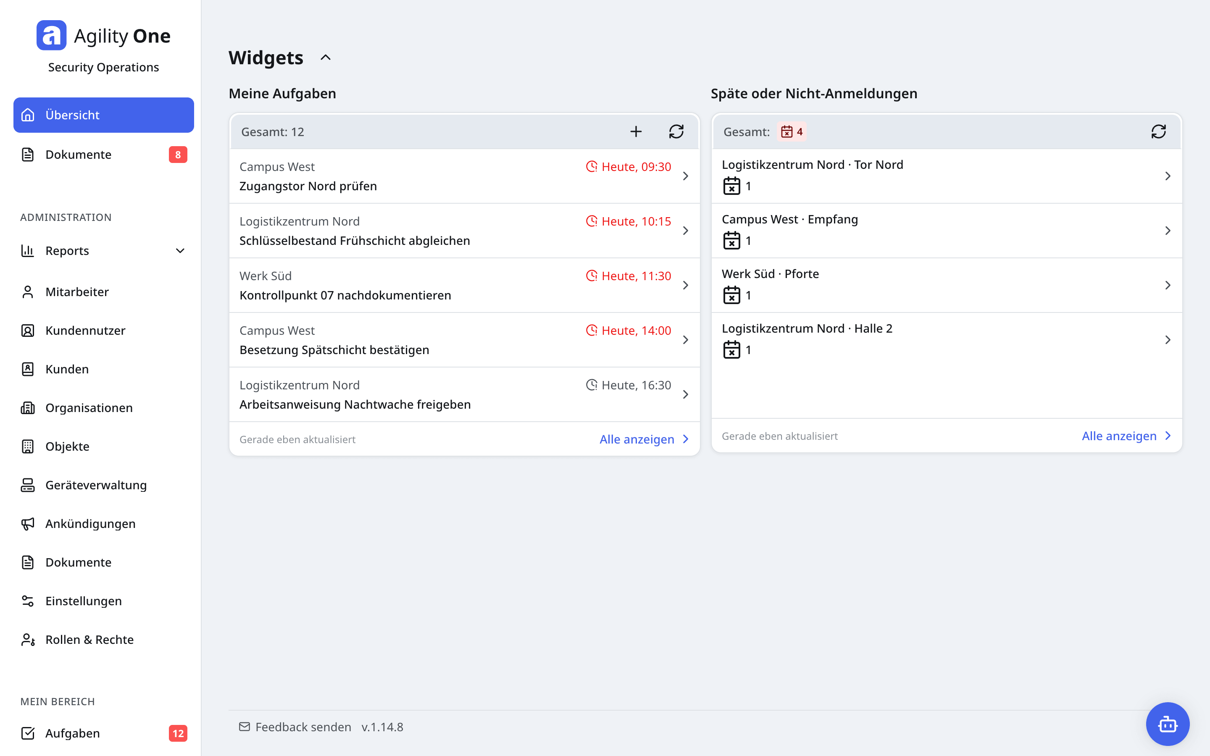
Task: Add a new task with the plus icon
Action: click(x=636, y=131)
